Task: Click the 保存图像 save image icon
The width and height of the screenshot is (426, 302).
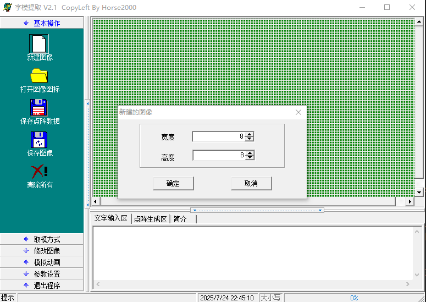Action: coord(39,139)
